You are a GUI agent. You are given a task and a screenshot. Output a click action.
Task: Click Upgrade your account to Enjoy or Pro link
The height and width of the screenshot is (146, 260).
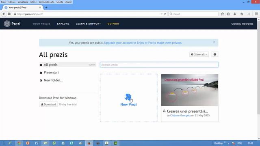(143, 43)
